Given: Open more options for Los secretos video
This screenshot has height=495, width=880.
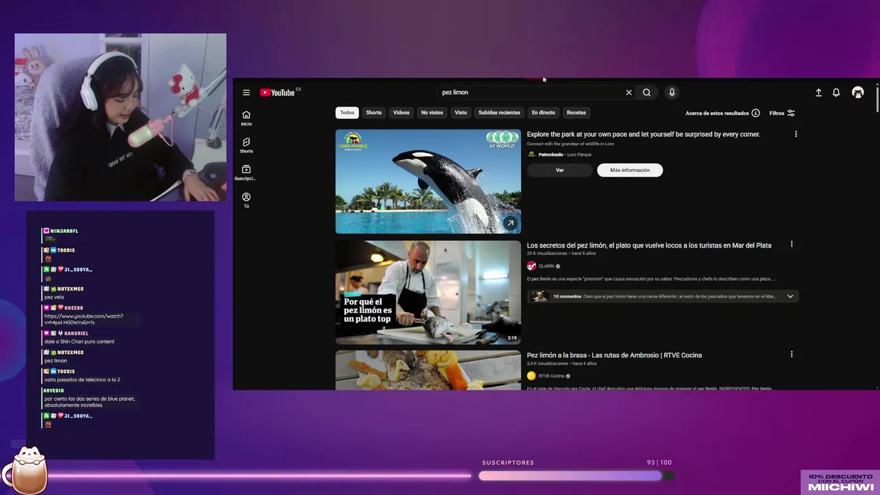Looking at the screenshot, I should tap(791, 244).
